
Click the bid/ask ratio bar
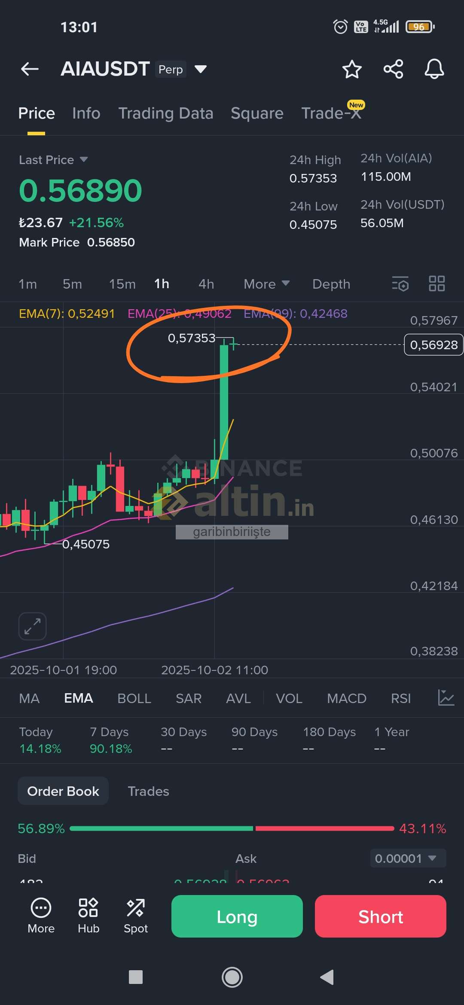click(232, 828)
